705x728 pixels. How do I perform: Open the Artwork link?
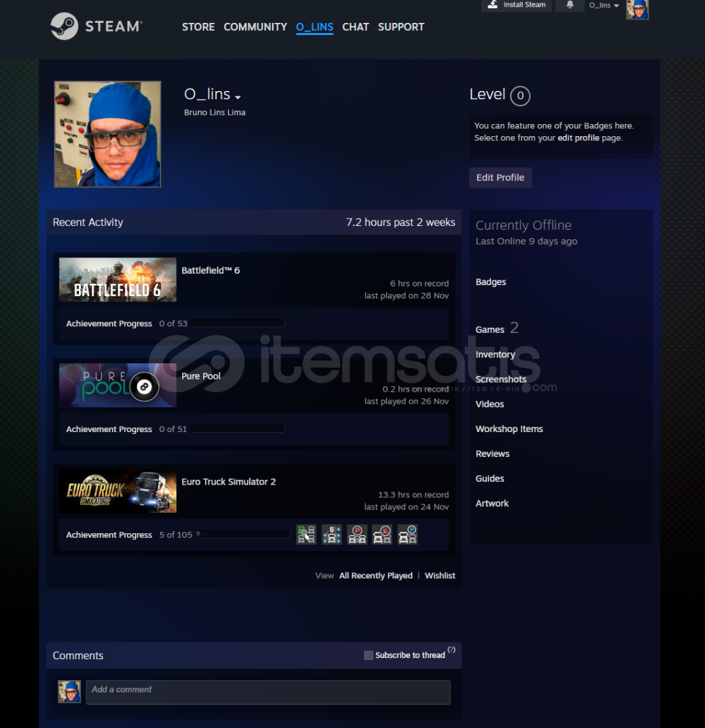click(492, 504)
